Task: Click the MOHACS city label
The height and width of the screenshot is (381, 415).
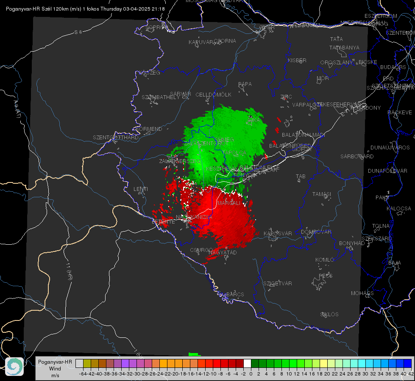Action: 362,293
